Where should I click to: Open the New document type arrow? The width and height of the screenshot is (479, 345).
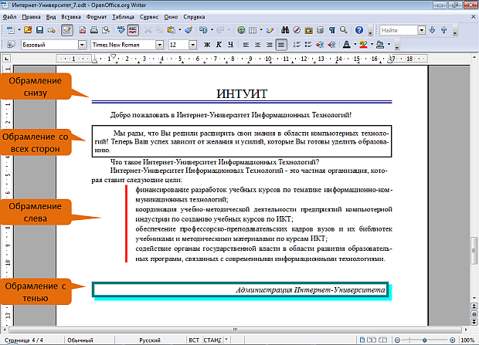pyautogui.click(x=19, y=30)
